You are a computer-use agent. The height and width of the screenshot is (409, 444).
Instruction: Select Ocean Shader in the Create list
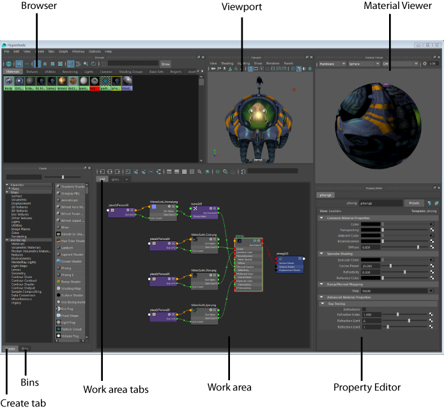72,261
